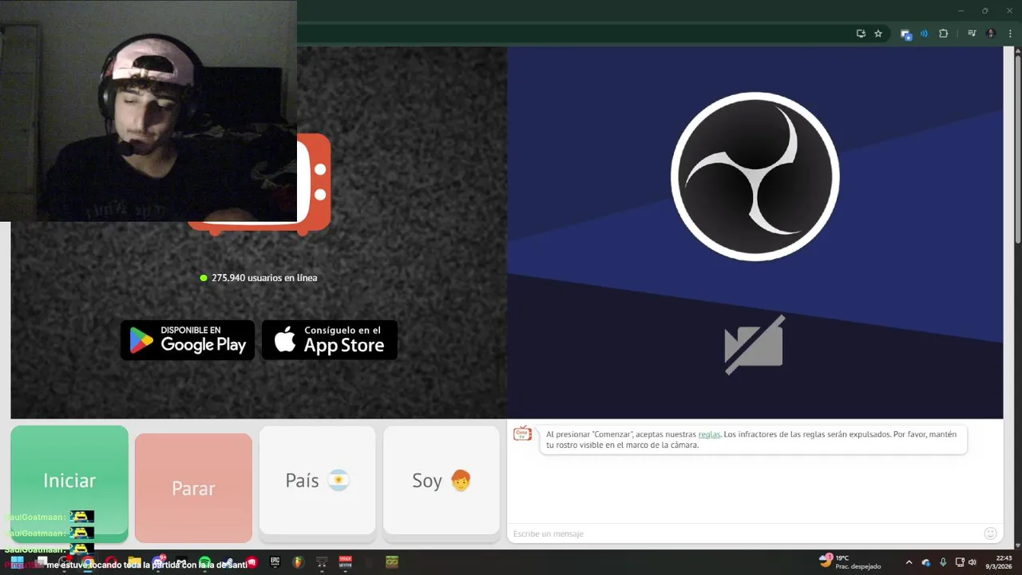Click the blue sound waves extension icon
Screen dimensions: 1022x575
(924, 34)
